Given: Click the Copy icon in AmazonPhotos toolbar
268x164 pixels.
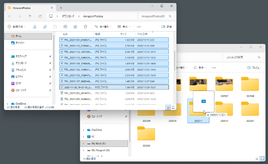Looking at the screenshot, I should tap(45, 26).
